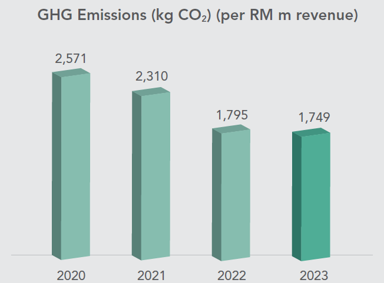384x283 pixels.
Task: Click the 1,749 data label
Action: tap(311, 118)
